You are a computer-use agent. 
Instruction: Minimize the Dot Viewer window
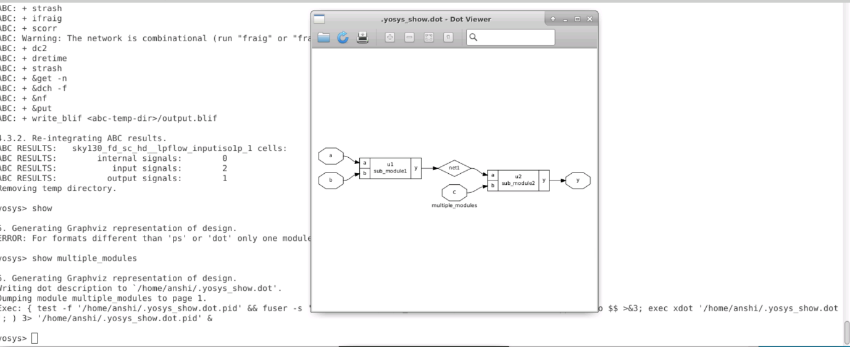tap(565, 19)
